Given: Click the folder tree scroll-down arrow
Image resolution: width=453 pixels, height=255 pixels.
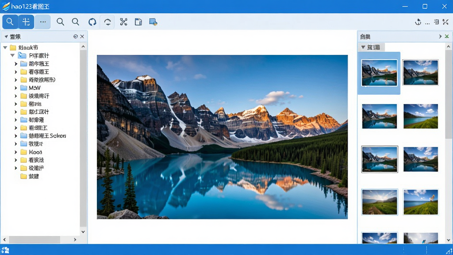Looking at the screenshot, I should click(x=83, y=232).
